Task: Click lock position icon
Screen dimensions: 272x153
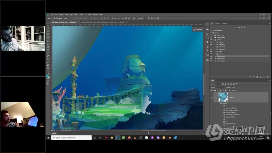Action: 220,91
